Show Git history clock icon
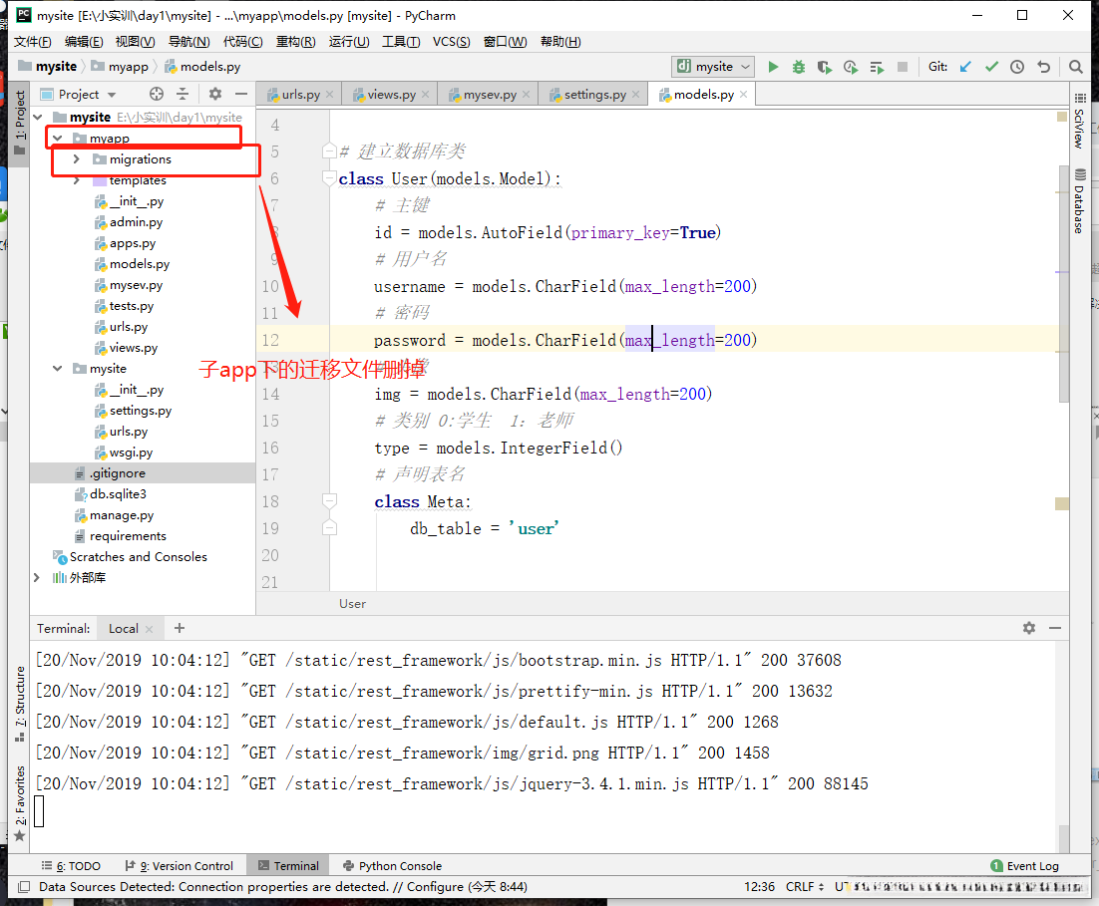 click(1017, 67)
